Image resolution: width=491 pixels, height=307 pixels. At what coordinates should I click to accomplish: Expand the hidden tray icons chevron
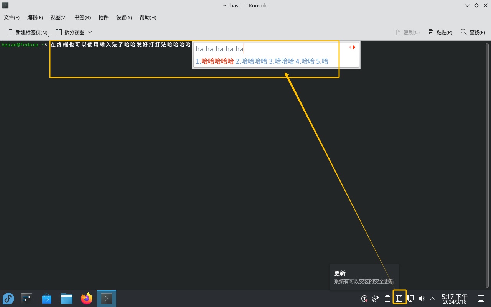432,298
